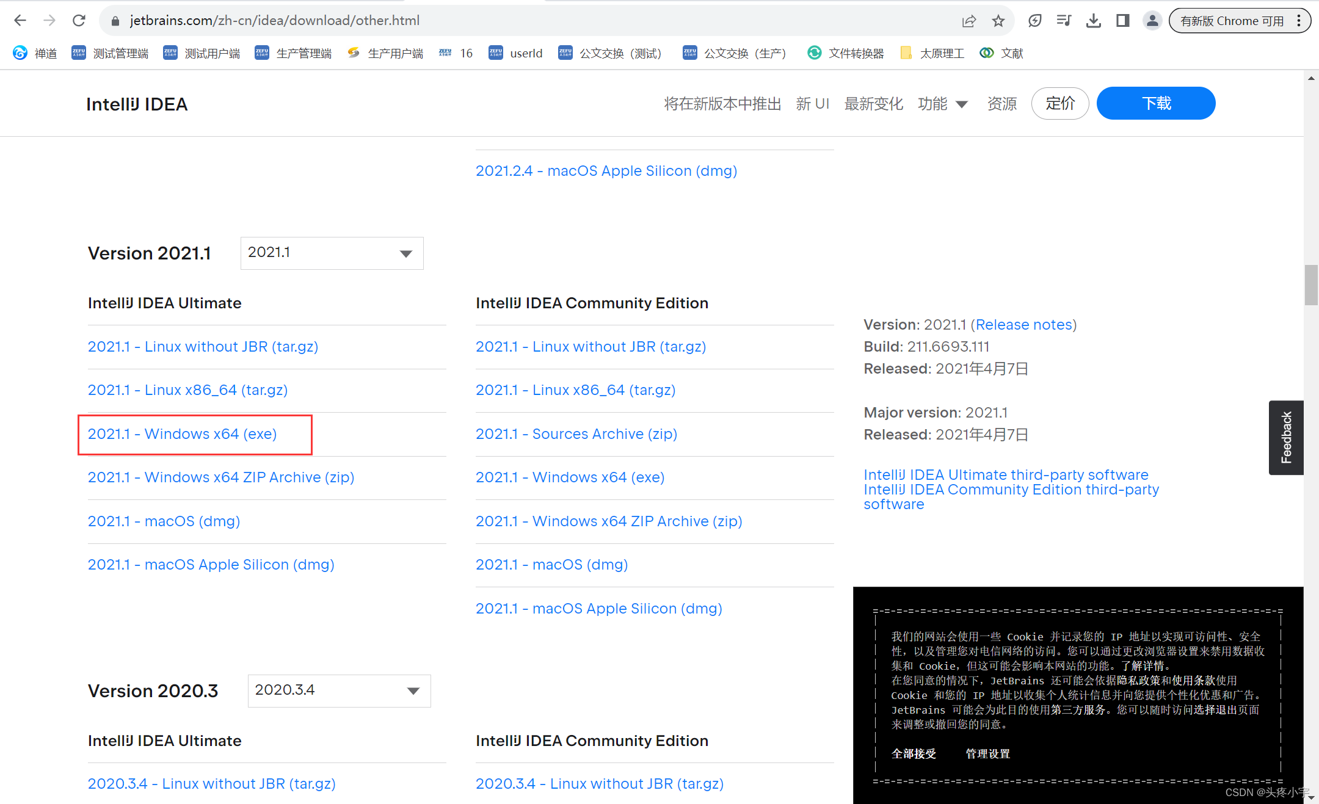
Task: Go back to previous page
Action: [x=20, y=21]
